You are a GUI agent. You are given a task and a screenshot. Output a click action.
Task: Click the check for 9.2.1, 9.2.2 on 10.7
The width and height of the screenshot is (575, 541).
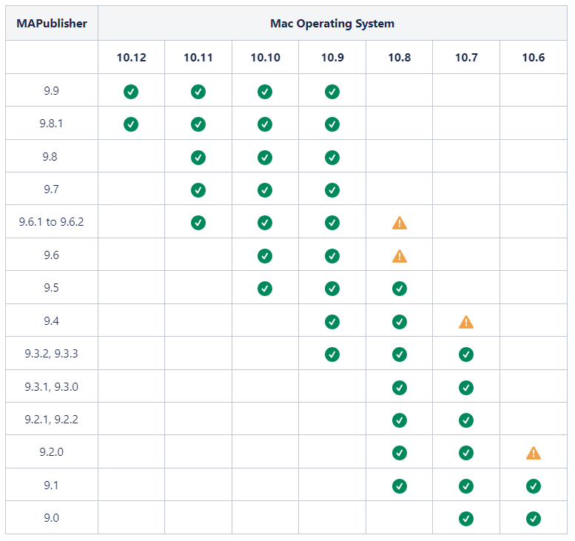click(466, 420)
